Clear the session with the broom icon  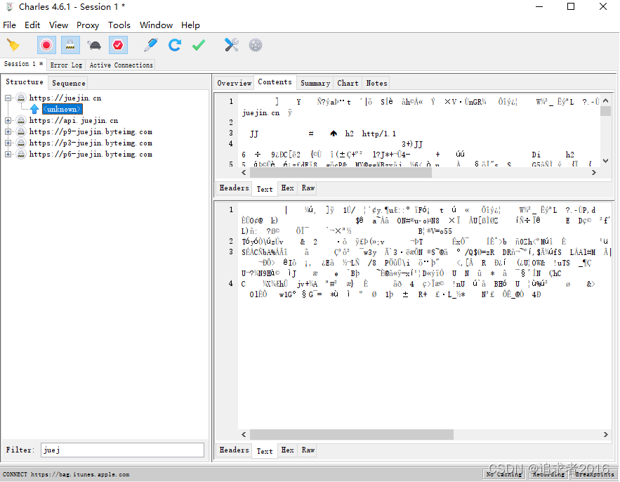pyautogui.click(x=13, y=45)
